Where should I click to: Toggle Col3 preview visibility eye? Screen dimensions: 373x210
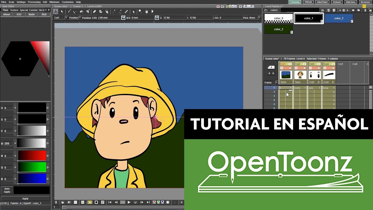tap(319, 64)
